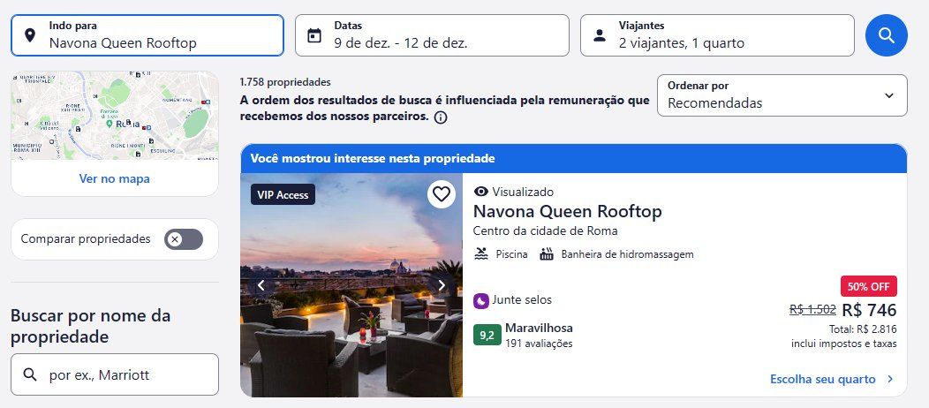Image resolution: width=929 pixels, height=408 pixels.
Task: Open the Ver no mapa link
Action: coord(114,179)
